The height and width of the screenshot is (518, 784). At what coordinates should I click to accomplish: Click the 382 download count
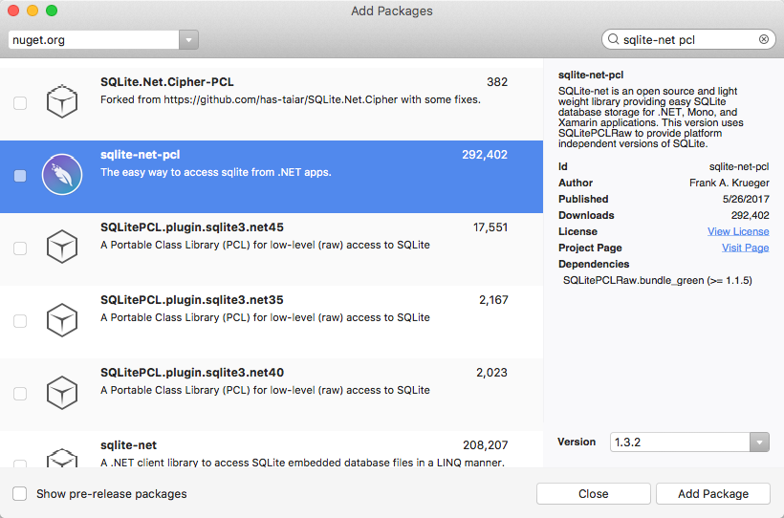point(497,82)
